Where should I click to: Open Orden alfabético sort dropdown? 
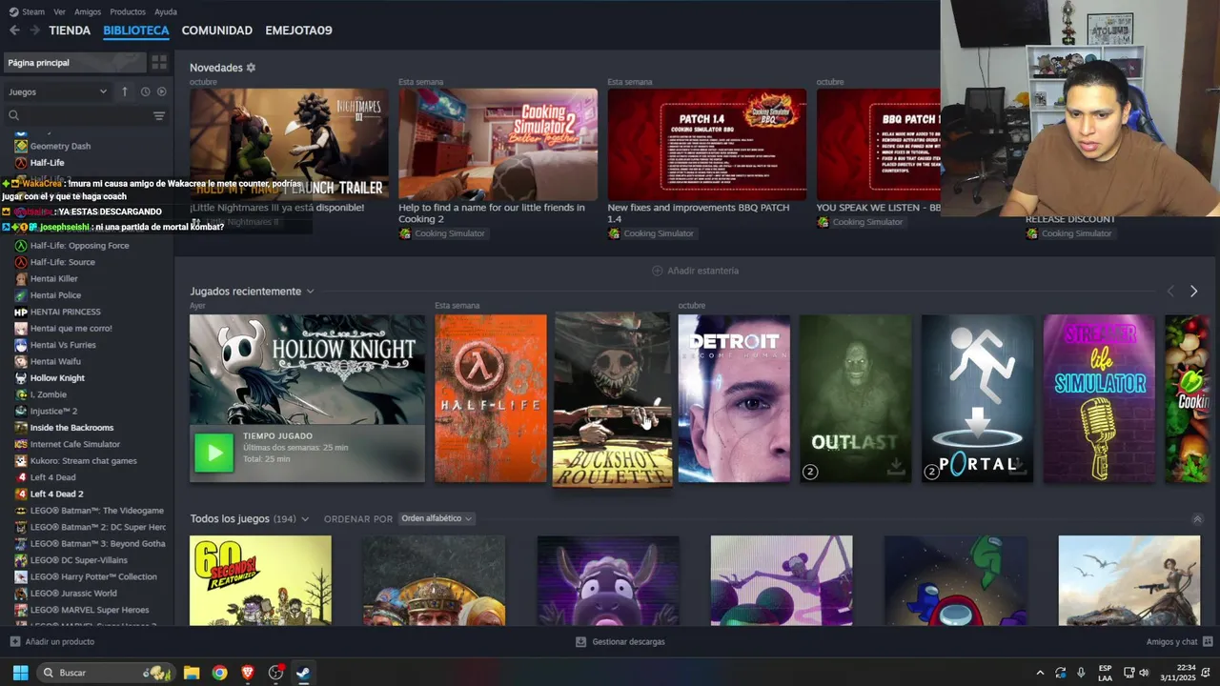[437, 518]
